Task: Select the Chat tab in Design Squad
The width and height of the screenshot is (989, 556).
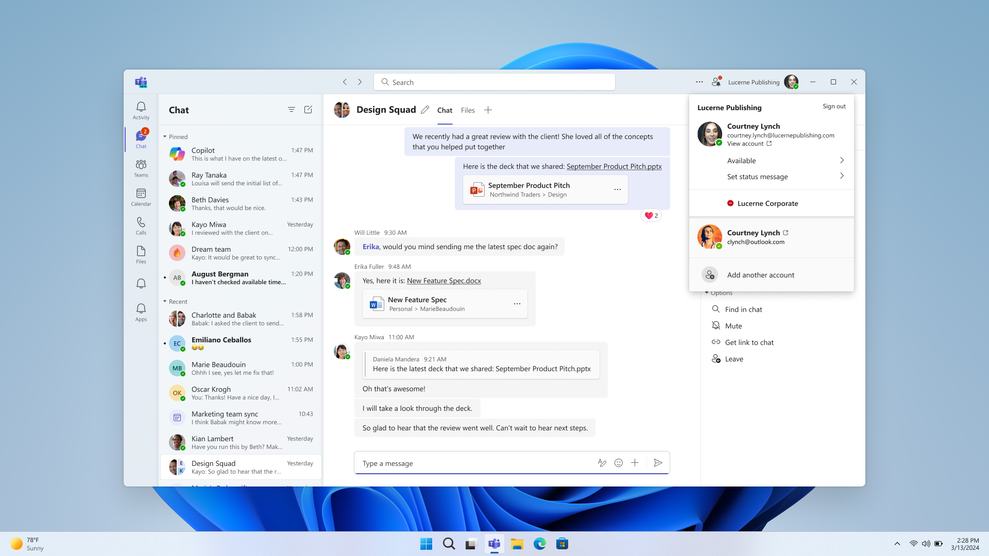Action: pyautogui.click(x=444, y=110)
